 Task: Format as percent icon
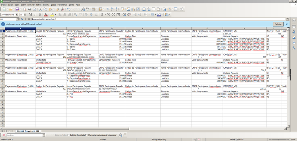coord(108,14)
